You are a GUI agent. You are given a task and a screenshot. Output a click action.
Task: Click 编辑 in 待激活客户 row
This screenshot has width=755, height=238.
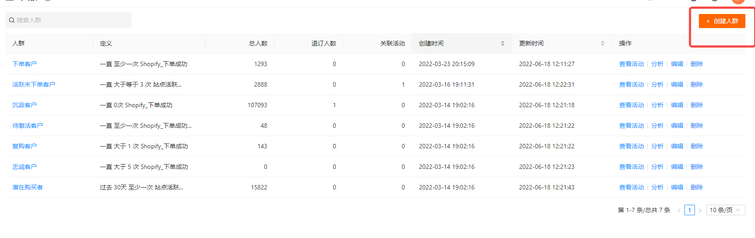coord(677,126)
